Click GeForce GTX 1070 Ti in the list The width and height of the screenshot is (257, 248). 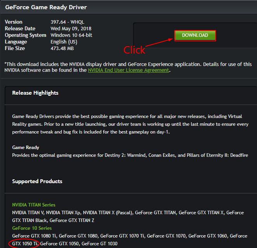pos(122,236)
